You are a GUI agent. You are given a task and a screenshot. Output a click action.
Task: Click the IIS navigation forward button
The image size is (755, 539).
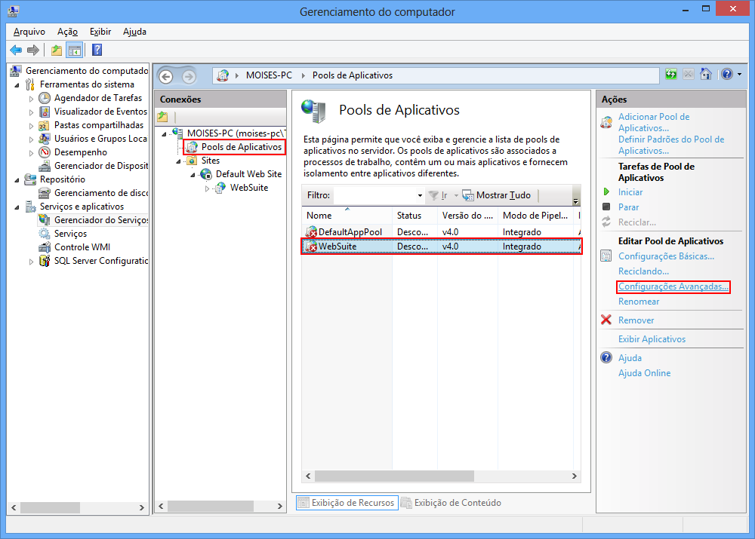click(x=189, y=76)
